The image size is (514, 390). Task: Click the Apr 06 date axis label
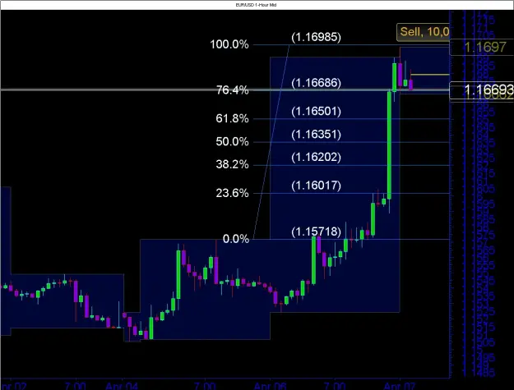(270, 386)
